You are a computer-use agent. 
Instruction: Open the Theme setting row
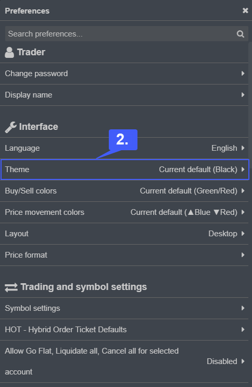[125, 170]
